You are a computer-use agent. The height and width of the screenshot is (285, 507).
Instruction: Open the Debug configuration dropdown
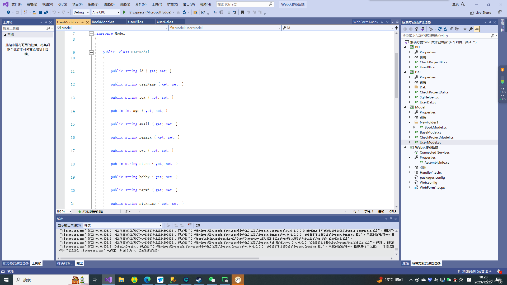click(x=81, y=12)
